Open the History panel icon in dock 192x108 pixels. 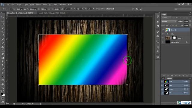158,16
